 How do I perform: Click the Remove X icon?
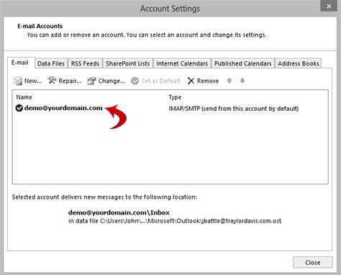[x=191, y=81]
